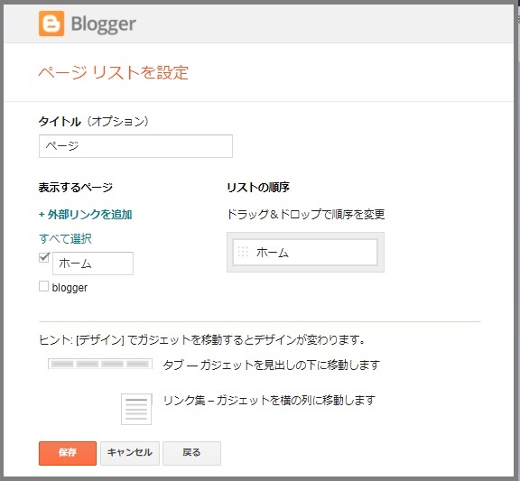Viewport: 520px width, 481px height.
Task: Click the タブ – ガジェットを見出しの下に移動します hint
Action: [271, 365]
